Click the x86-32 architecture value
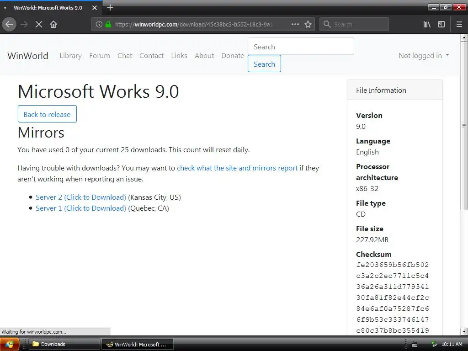Screen dimensions: 468x351 click(367, 189)
